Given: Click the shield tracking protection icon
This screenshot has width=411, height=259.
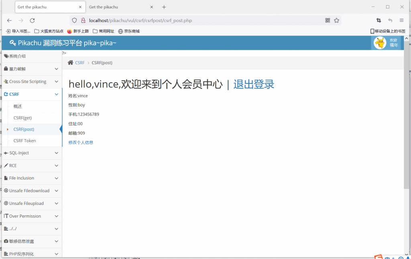Looking at the screenshot, I should (x=74, y=20).
